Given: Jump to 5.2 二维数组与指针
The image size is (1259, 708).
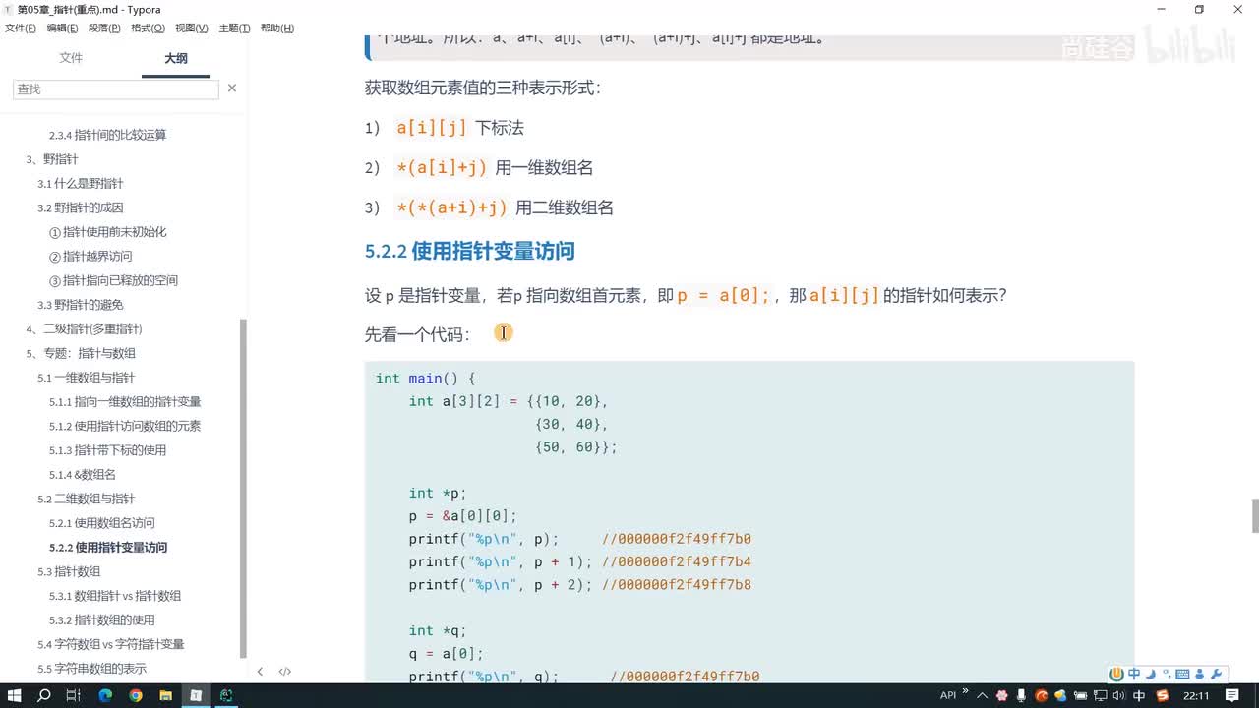Looking at the screenshot, I should (87, 499).
